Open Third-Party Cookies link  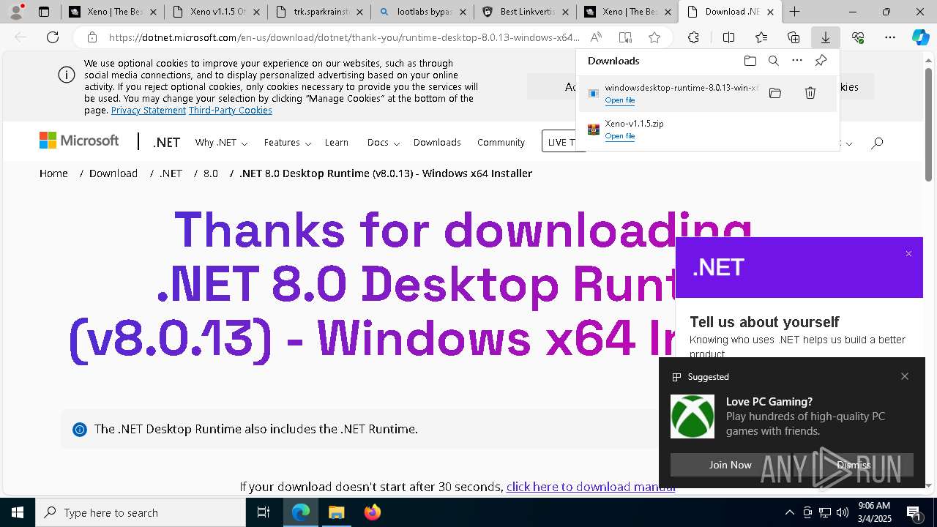[x=231, y=111]
